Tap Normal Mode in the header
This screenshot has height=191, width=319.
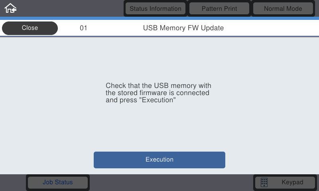pos(283,8)
